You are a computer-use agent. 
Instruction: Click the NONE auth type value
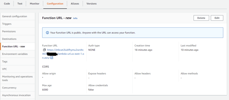tap(92, 50)
